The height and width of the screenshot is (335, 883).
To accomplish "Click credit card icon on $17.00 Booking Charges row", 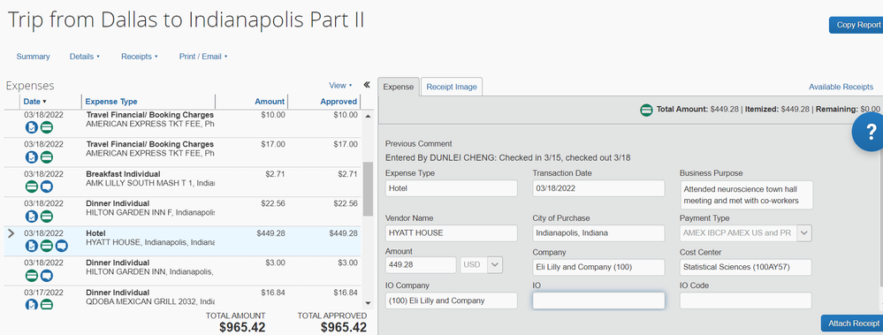I will [47, 157].
